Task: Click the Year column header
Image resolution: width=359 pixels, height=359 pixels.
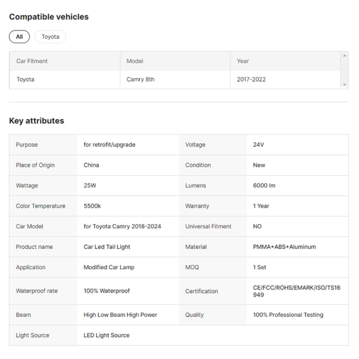Action: click(x=243, y=61)
